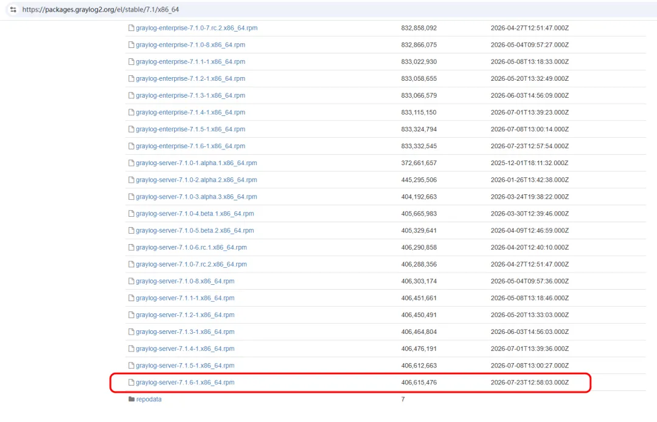The width and height of the screenshot is (657, 422).
Task: Click file icon of graylog-enterprise-7.1.3-1 row
Action: pos(131,95)
